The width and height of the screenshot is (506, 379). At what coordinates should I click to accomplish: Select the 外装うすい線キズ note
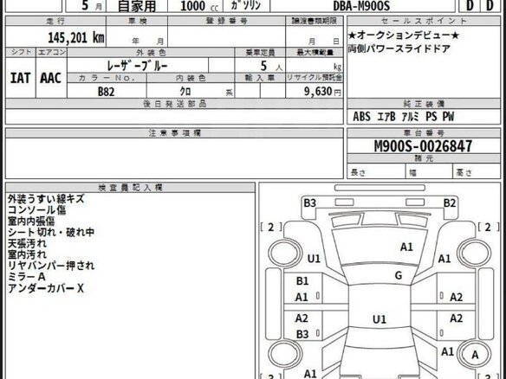coord(46,199)
